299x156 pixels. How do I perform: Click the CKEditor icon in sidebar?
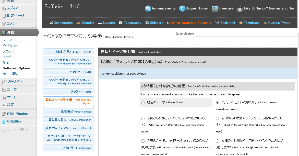coord(4,121)
